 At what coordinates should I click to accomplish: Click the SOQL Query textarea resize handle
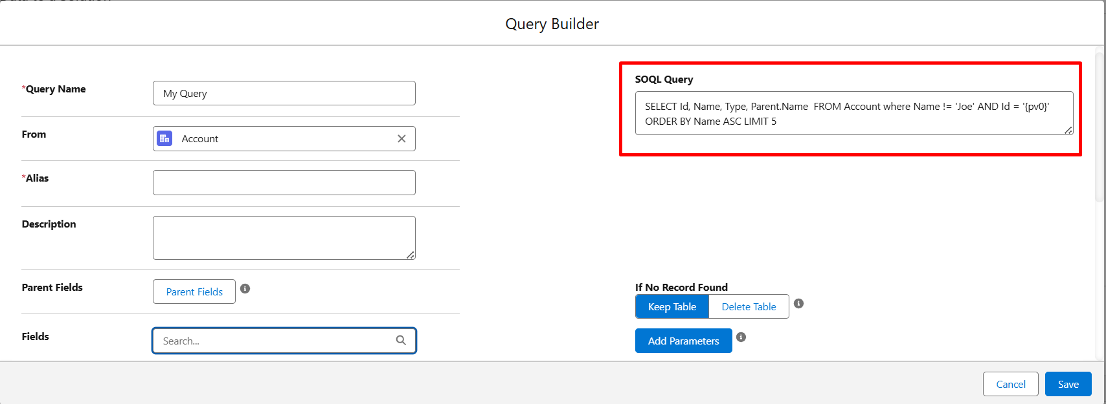point(1068,131)
